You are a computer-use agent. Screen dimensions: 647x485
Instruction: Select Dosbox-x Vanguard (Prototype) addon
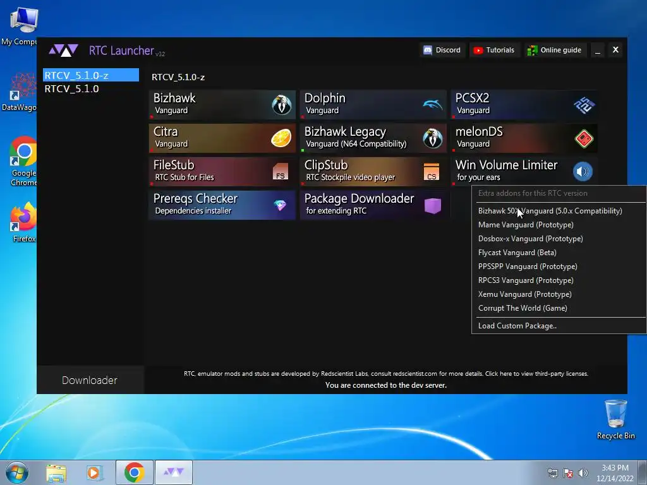pos(530,239)
